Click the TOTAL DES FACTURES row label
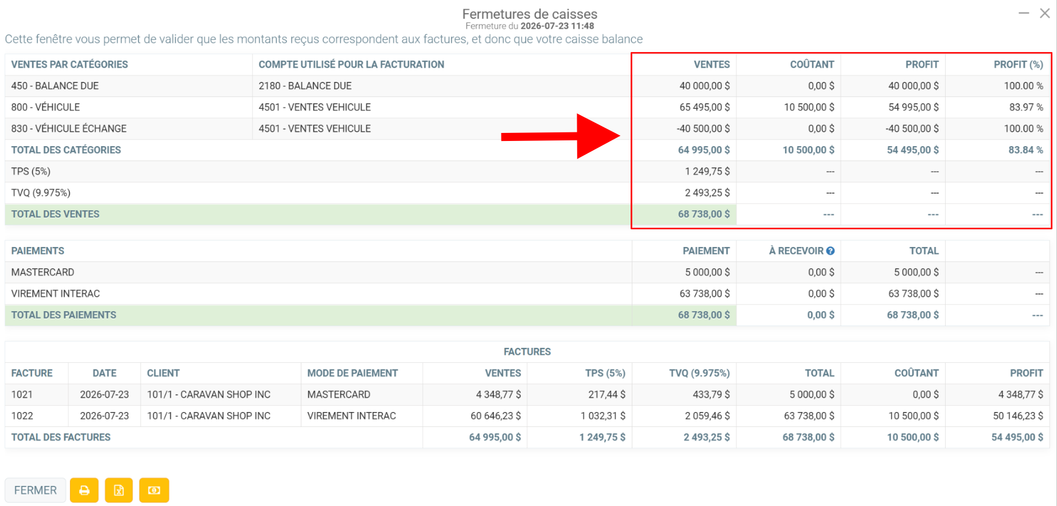Image resolution: width=1057 pixels, height=506 pixels. coord(61,437)
